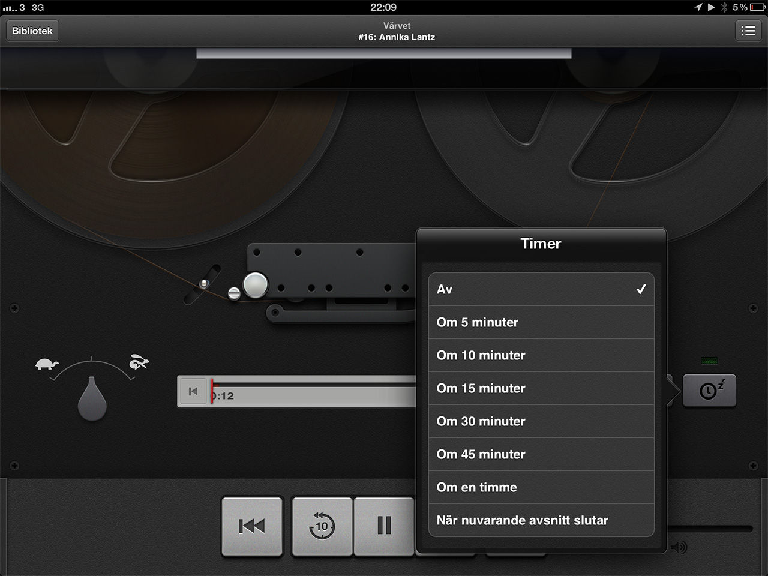Click the playback speed knob

92,398
